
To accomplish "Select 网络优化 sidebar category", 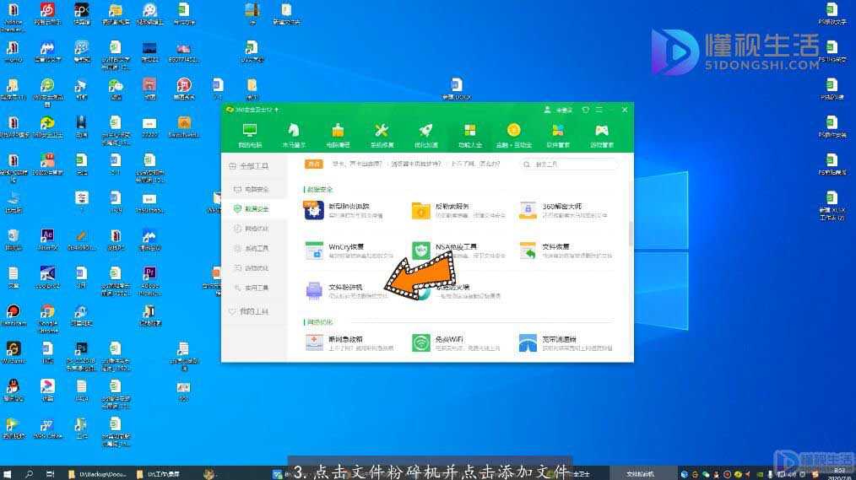I will (x=254, y=229).
